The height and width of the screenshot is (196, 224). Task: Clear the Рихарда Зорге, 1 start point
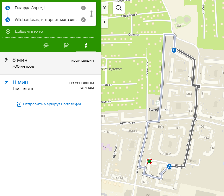pyautogui.click(x=83, y=8)
